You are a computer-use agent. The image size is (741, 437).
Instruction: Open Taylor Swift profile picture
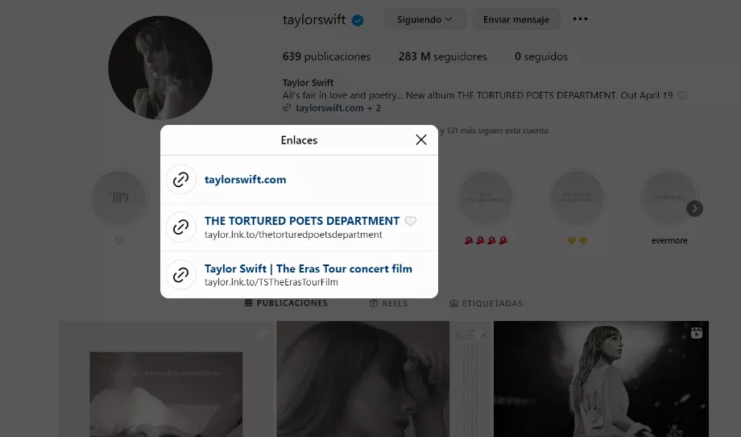click(160, 68)
